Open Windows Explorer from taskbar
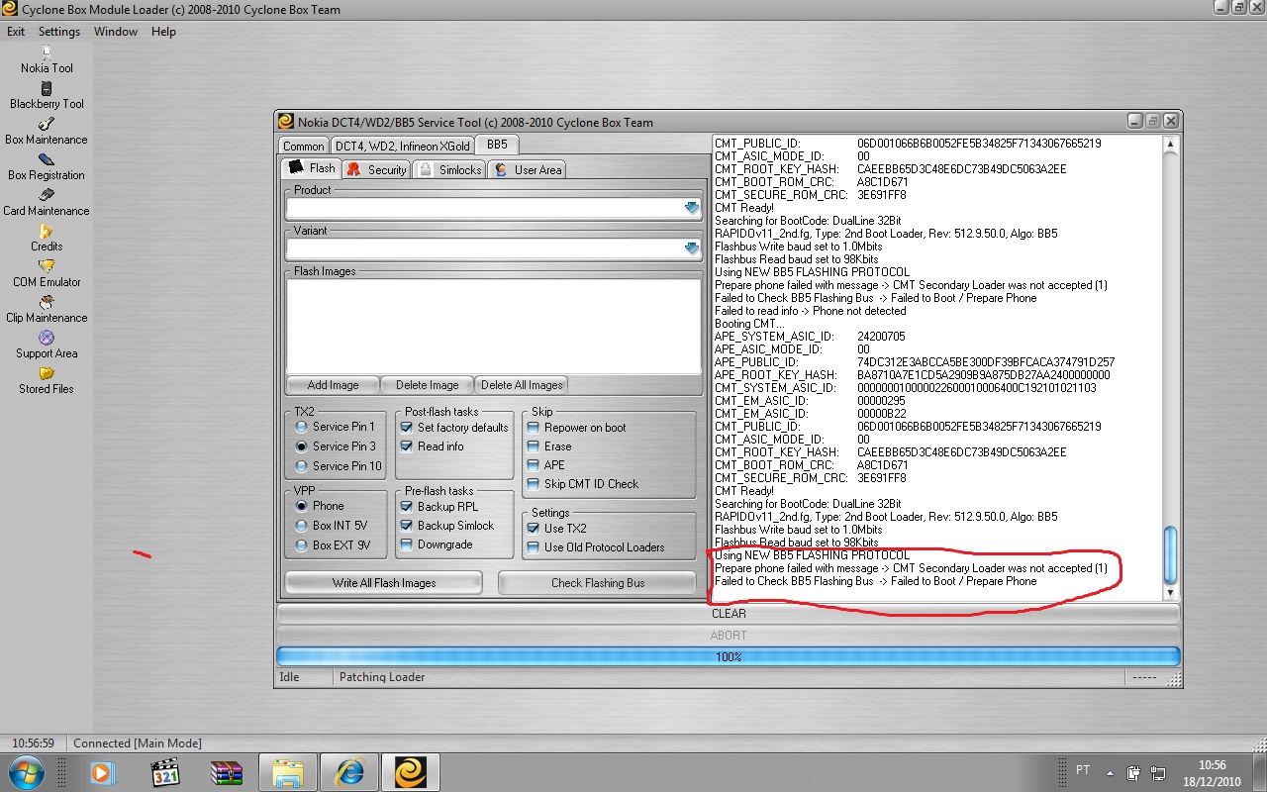The height and width of the screenshot is (792, 1267). coord(288,772)
